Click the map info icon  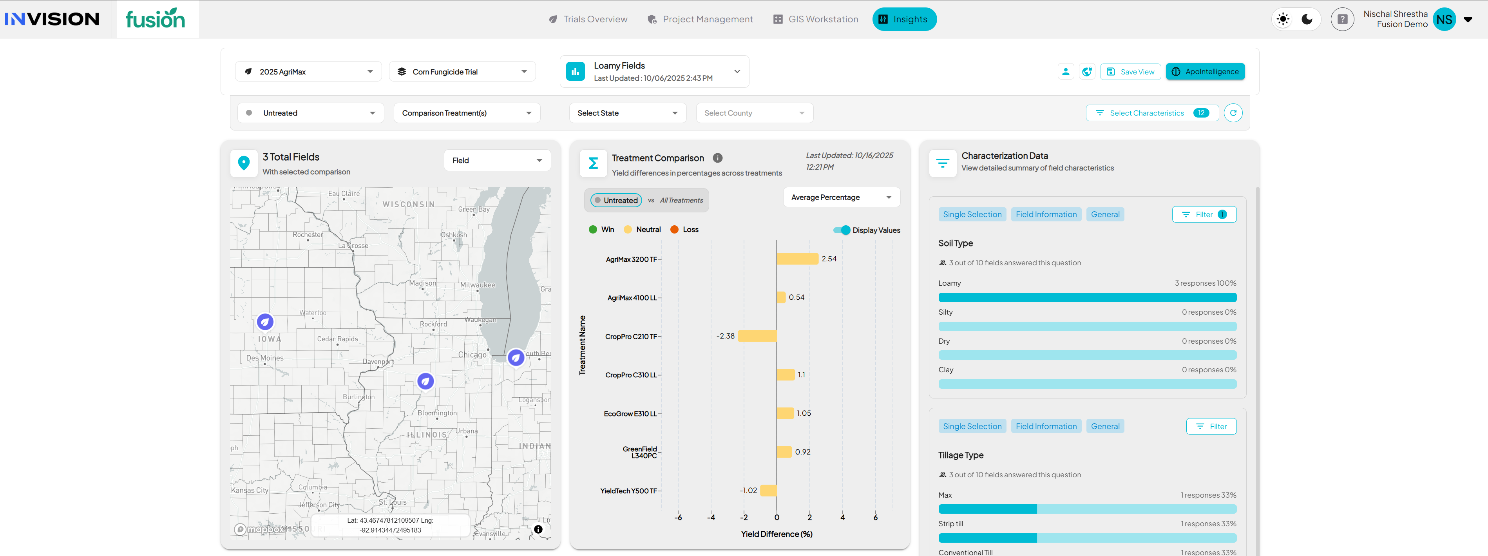click(538, 529)
